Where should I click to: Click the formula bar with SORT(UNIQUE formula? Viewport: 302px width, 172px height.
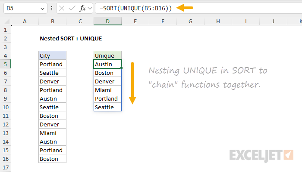198,8
